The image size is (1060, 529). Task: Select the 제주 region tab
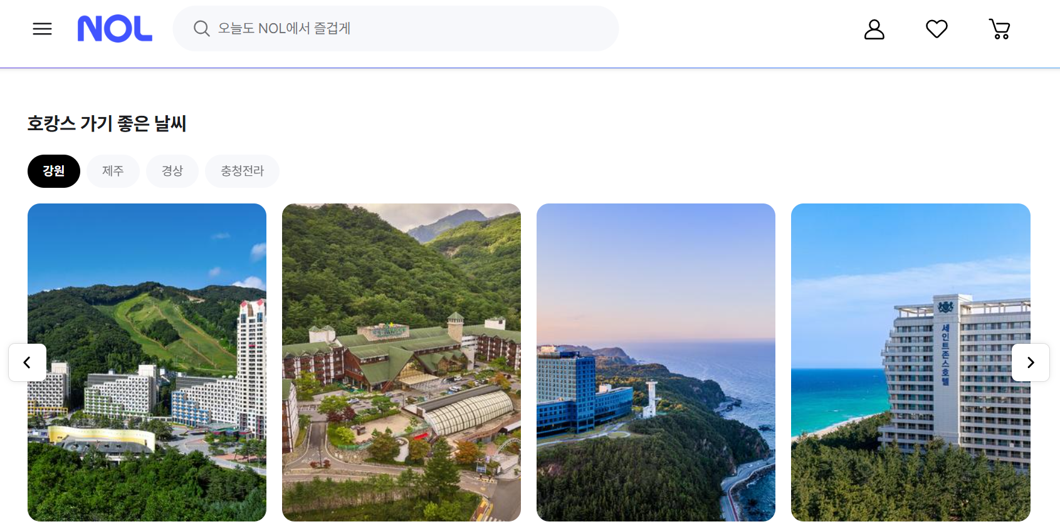[x=113, y=171]
